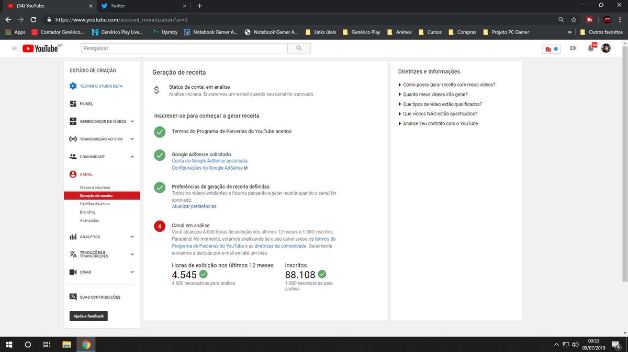Open the notifications bell

coord(591,48)
